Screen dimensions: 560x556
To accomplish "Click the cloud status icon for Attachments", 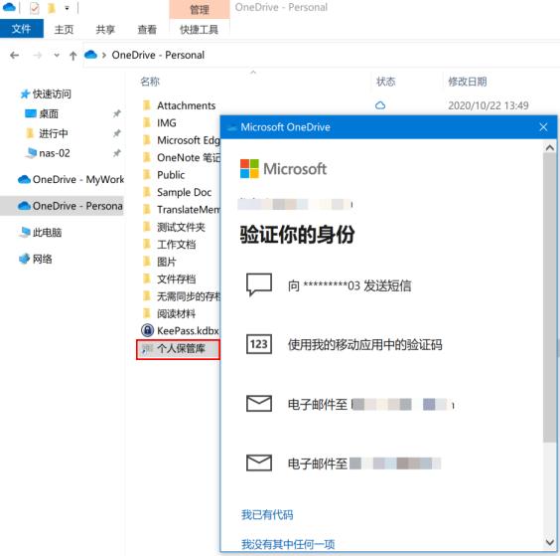I will (x=380, y=105).
